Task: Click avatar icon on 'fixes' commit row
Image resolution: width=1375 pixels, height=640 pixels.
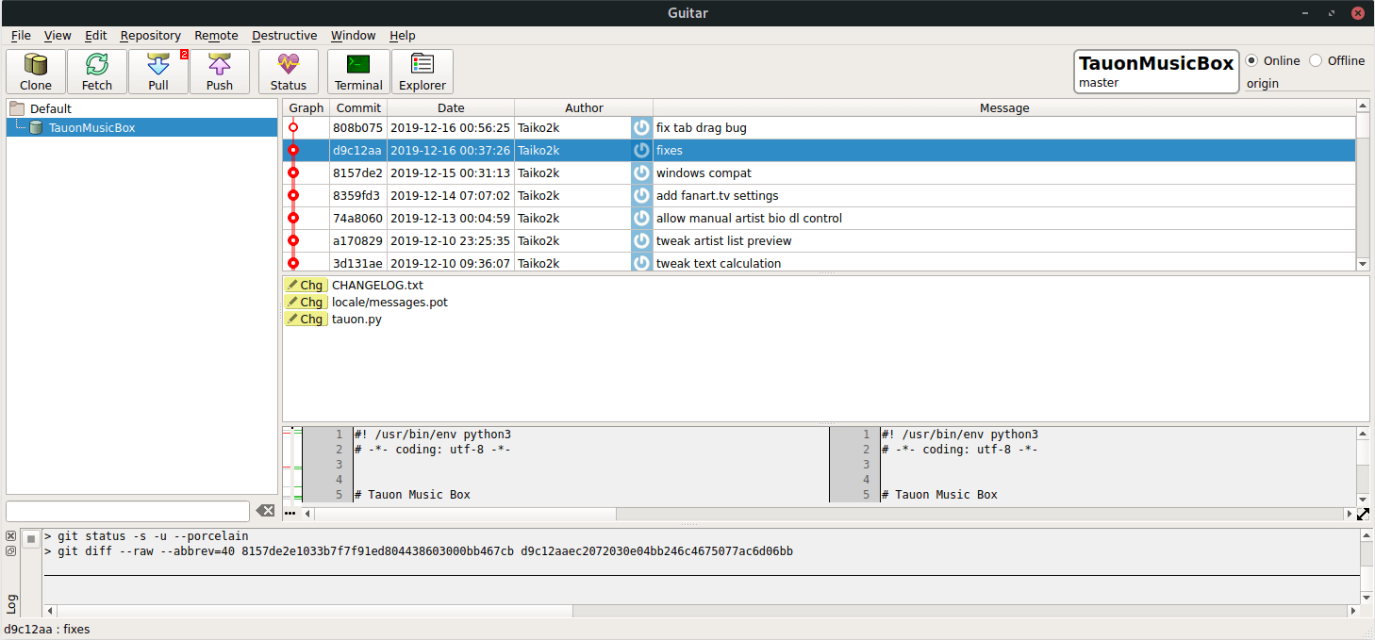Action: coord(641,150)
